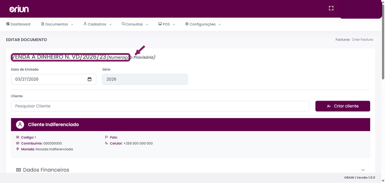This screenshot has height=183, width=385.
Task: Click the scrollbar down arrow
Action: point(383,181)
